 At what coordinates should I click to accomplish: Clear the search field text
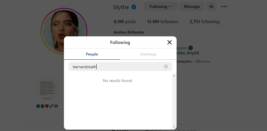[x=166, y=66]
